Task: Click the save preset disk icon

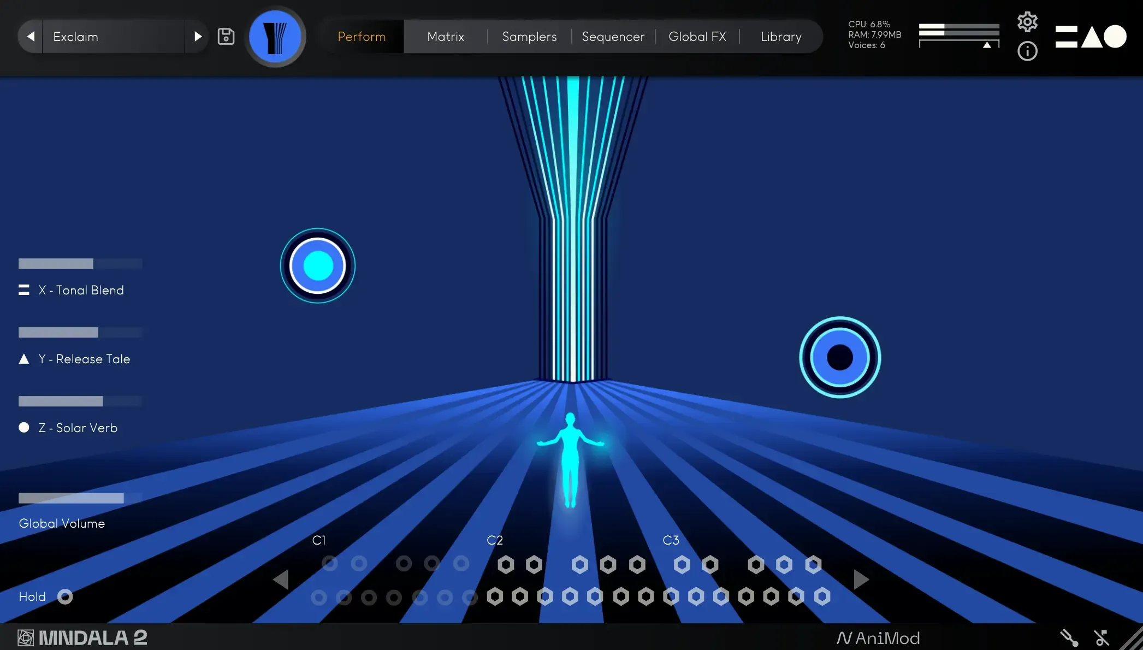Action: (226, 37)
